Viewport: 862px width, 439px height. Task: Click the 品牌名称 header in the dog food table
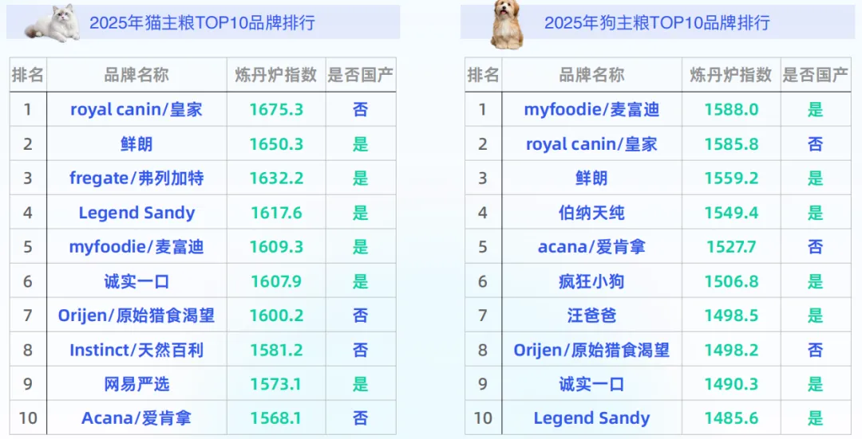pyautogui.click(x=591, y=75)
